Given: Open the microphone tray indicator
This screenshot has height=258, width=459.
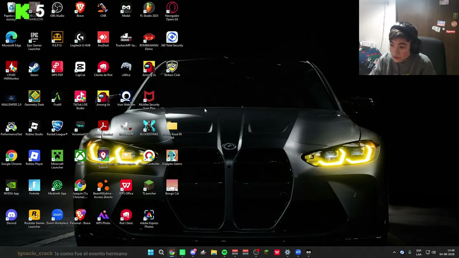Looking at the screenshot, I should click(x=410, y=252).
